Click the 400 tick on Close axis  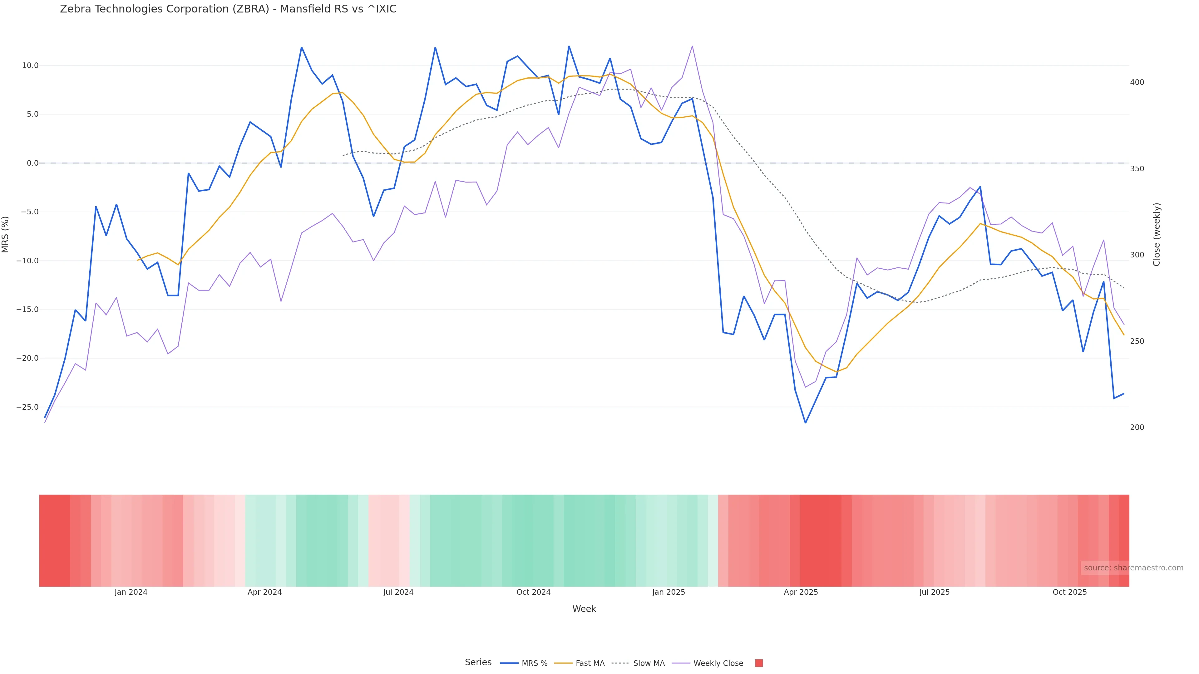(x=1137, y=82)
